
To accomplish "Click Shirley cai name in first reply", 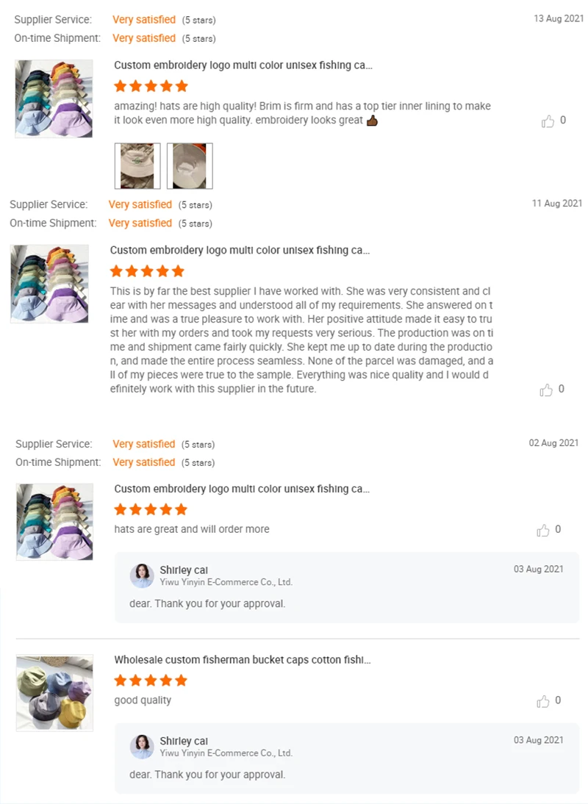I will coord(184,570).
